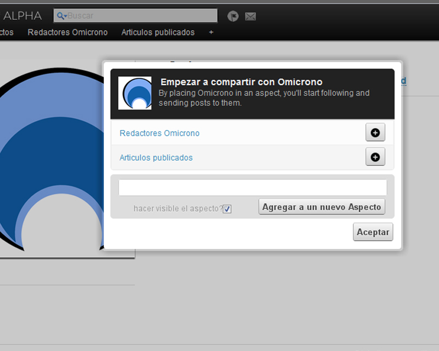Click the new aspect name input field
The height and width of the screenshot is (351, 439).
[252, 187]
